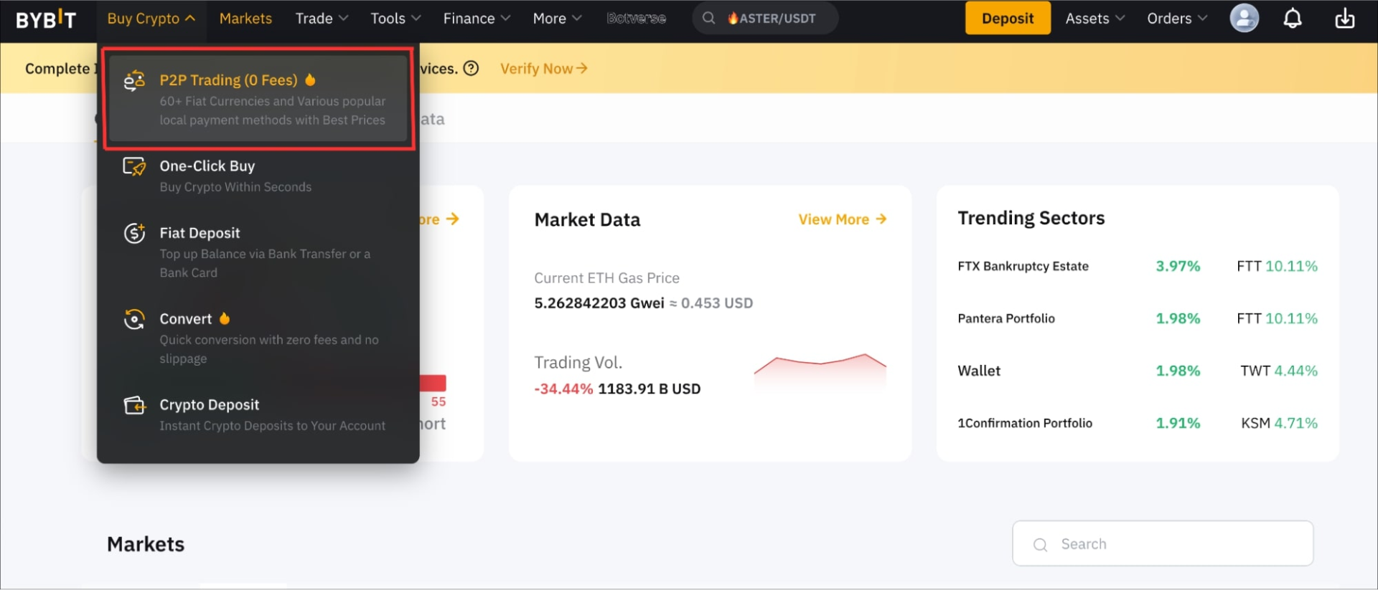
Task: Click the Convert swap icon
Action: [x=134, y=319]
